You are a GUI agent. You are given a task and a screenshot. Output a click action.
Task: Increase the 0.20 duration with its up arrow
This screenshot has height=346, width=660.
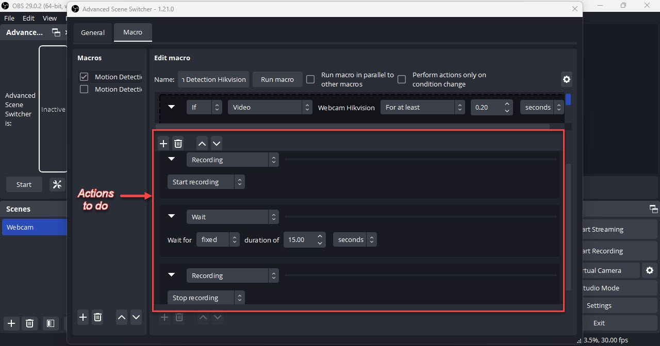pyautogui.click(x=507, y=103)
